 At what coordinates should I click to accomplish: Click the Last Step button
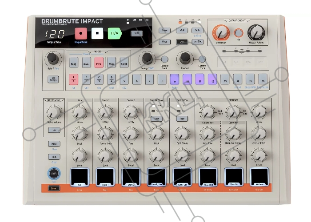tap(198, 42)
